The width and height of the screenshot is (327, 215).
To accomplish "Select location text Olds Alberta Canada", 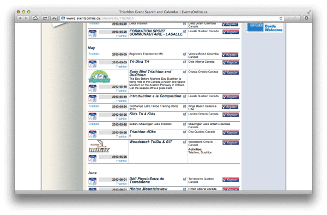I will point(201,62).
